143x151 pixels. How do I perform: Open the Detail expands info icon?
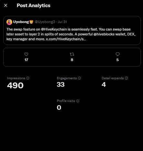126,78
